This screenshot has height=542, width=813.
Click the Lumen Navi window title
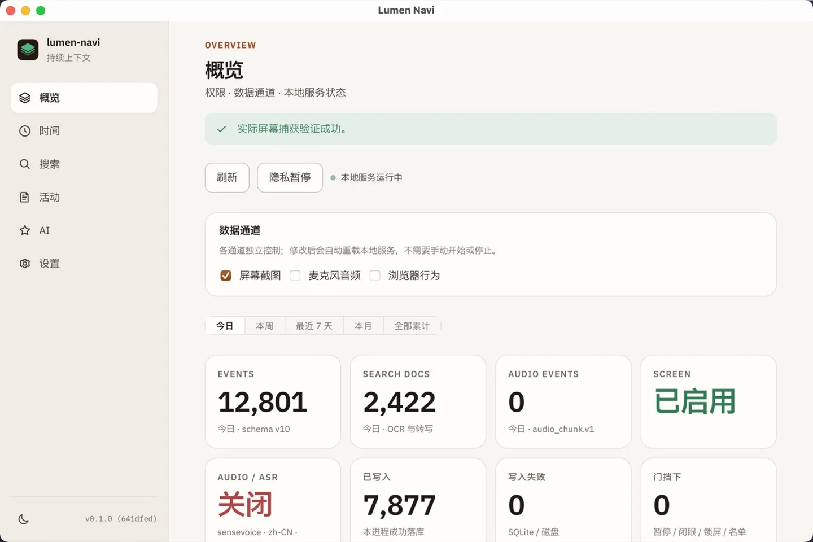pos(406,10)
